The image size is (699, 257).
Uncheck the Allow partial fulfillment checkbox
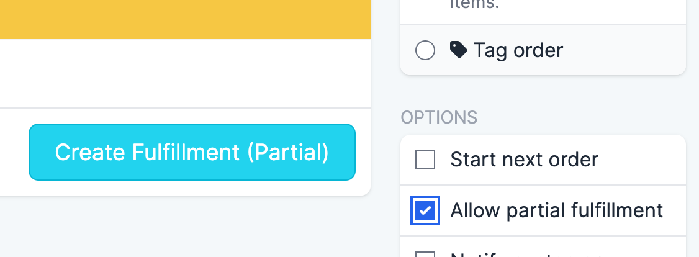coord(425,210)
